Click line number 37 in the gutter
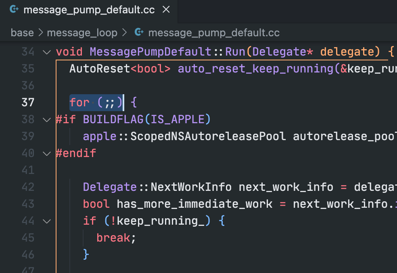 pos(27,103)
